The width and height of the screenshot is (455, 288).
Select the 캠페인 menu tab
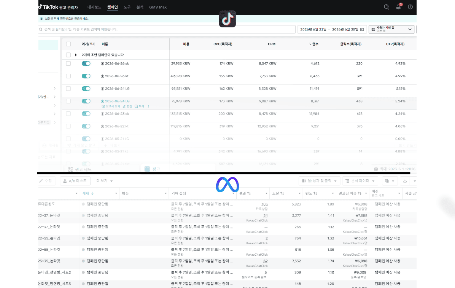(x=112, y=7)
